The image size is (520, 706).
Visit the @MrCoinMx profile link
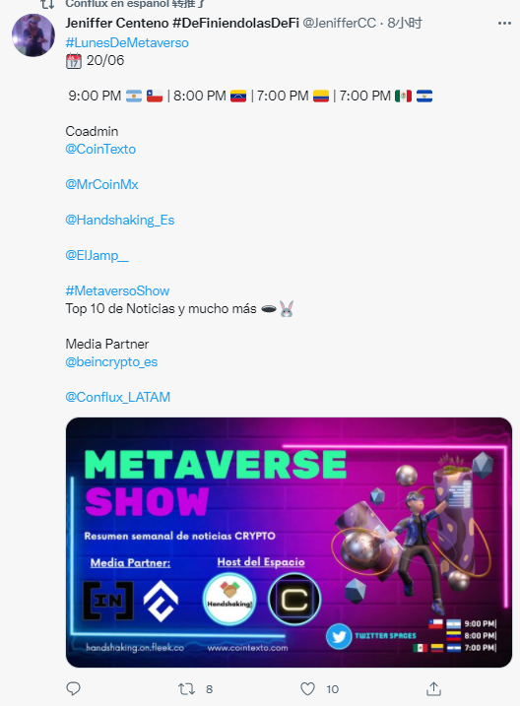(101, 184)
